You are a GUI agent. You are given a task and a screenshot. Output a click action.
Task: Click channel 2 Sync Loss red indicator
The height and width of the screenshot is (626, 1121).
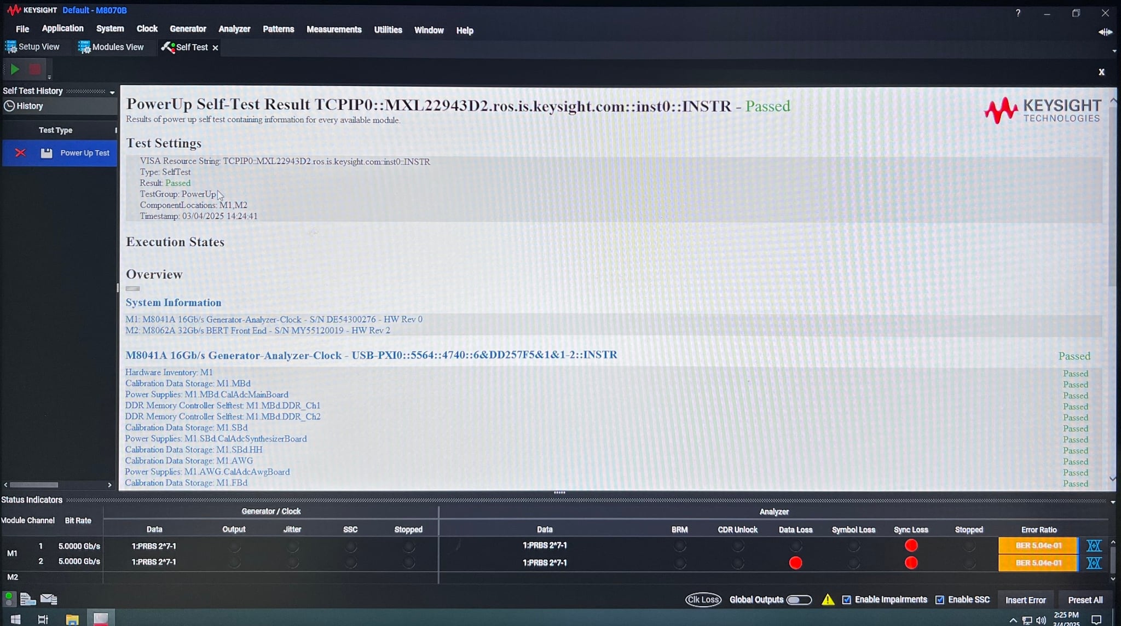(x=911, y=563)
